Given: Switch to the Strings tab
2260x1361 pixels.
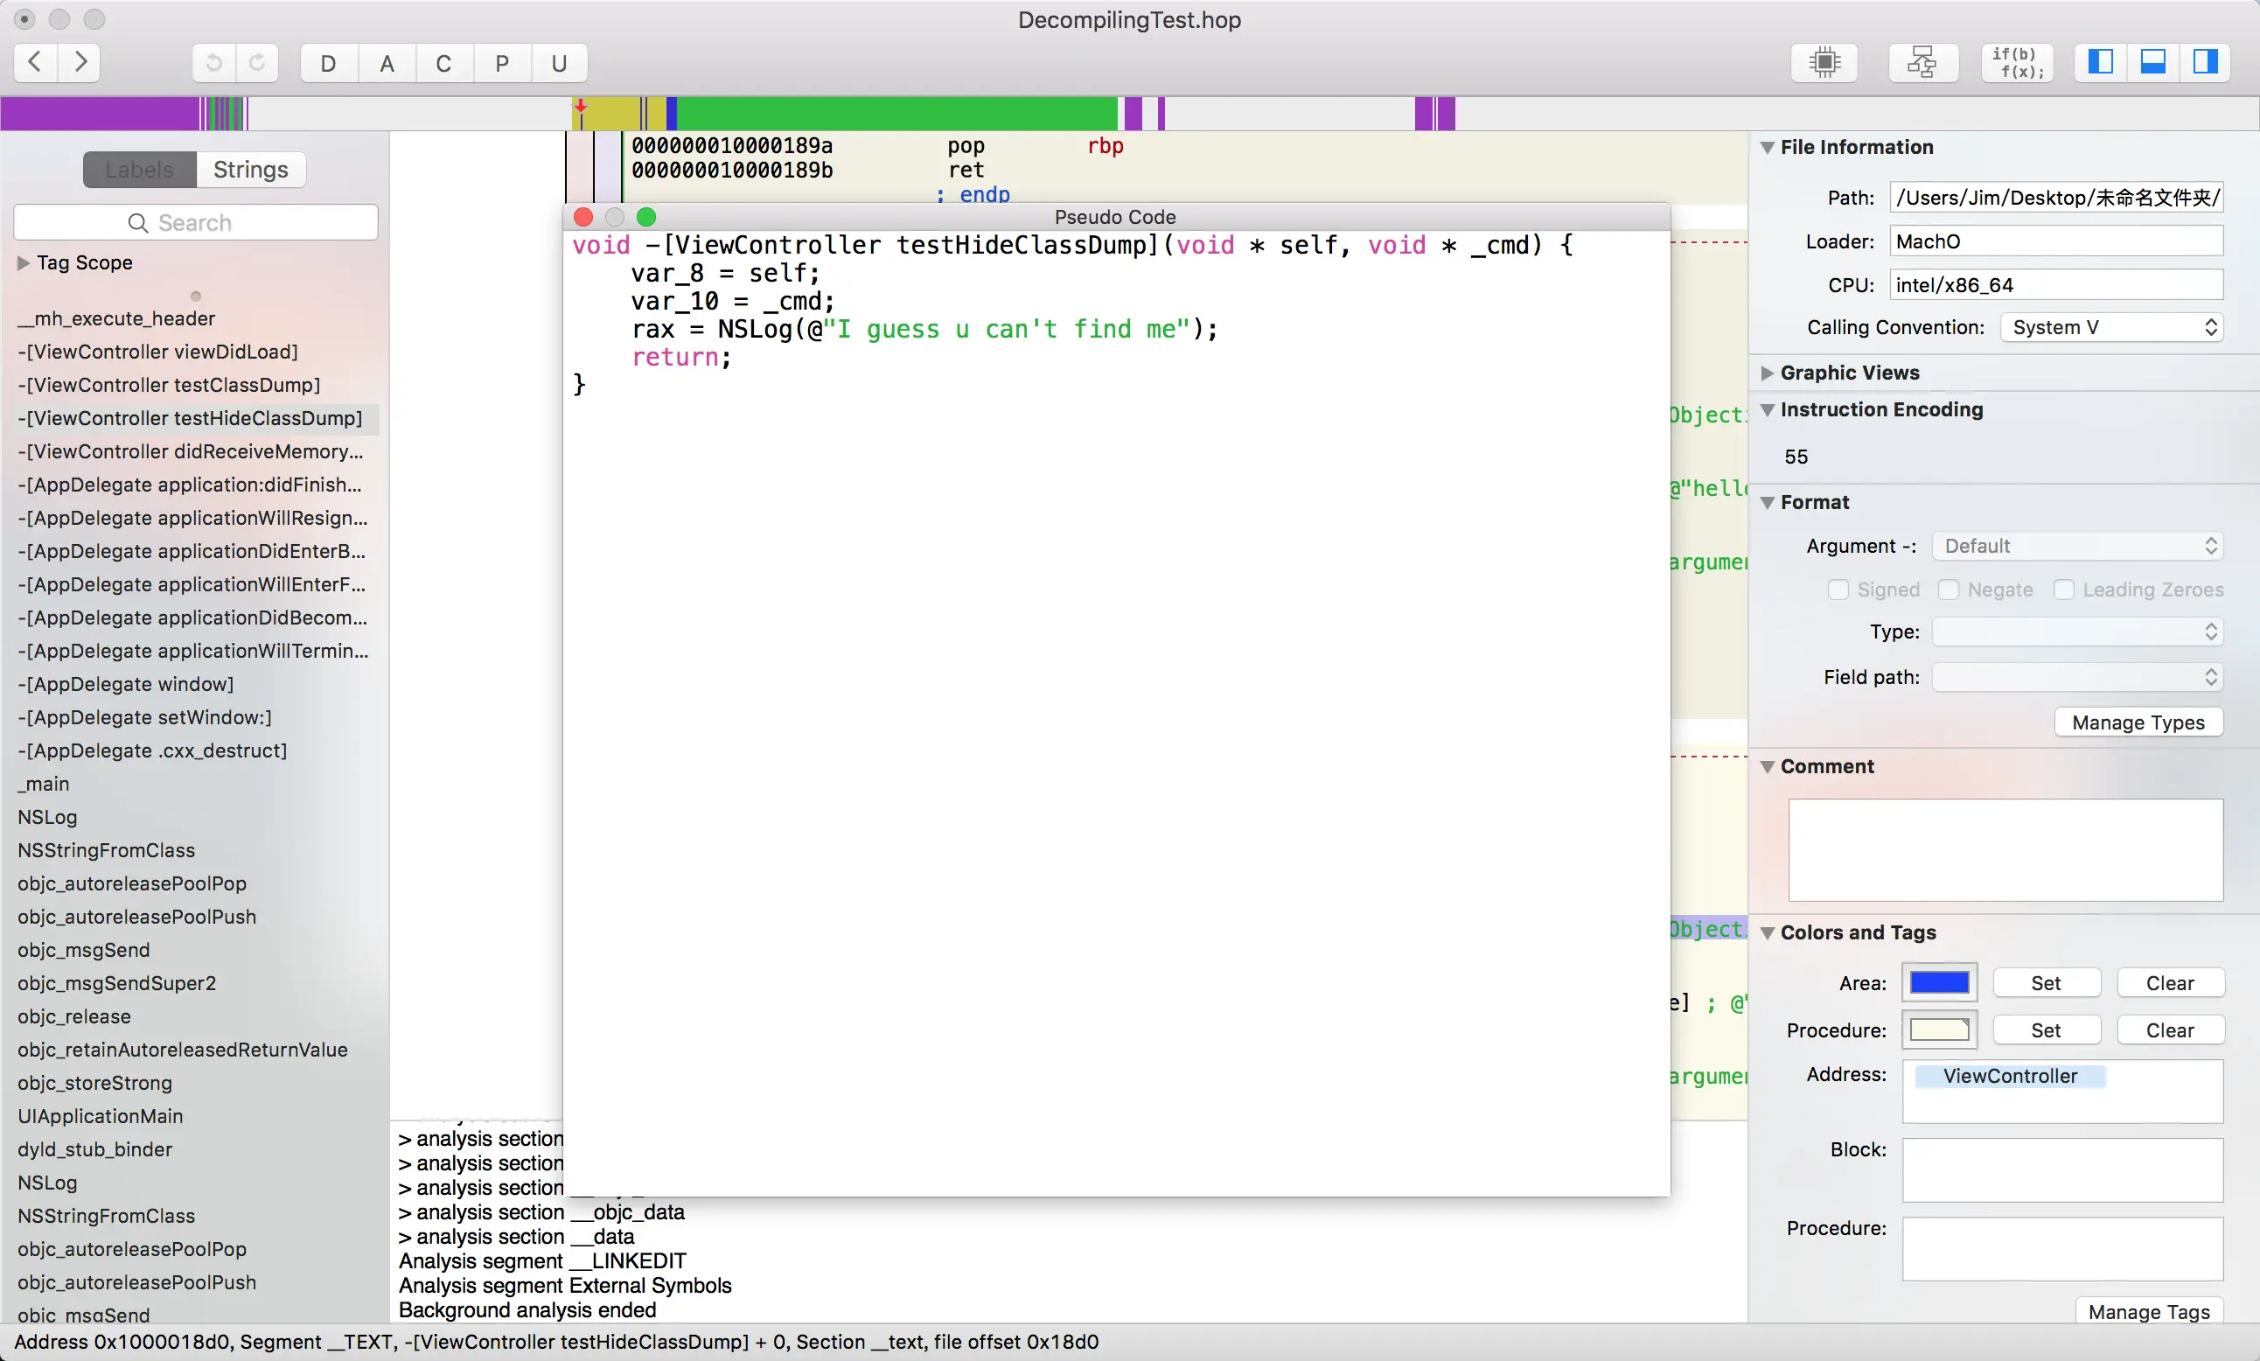Looking at the screenshot, I should (250, 170).
